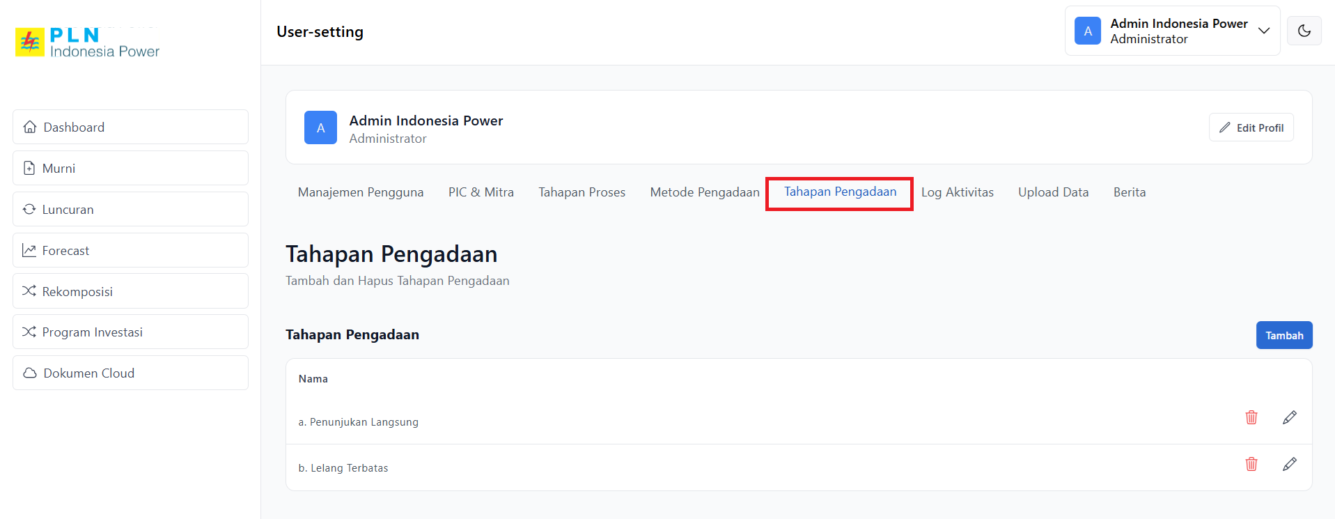Open Dokumen Cloud from sidebar
The width and height of the screenshot is (1335, 519).
(x=130, y=373)
